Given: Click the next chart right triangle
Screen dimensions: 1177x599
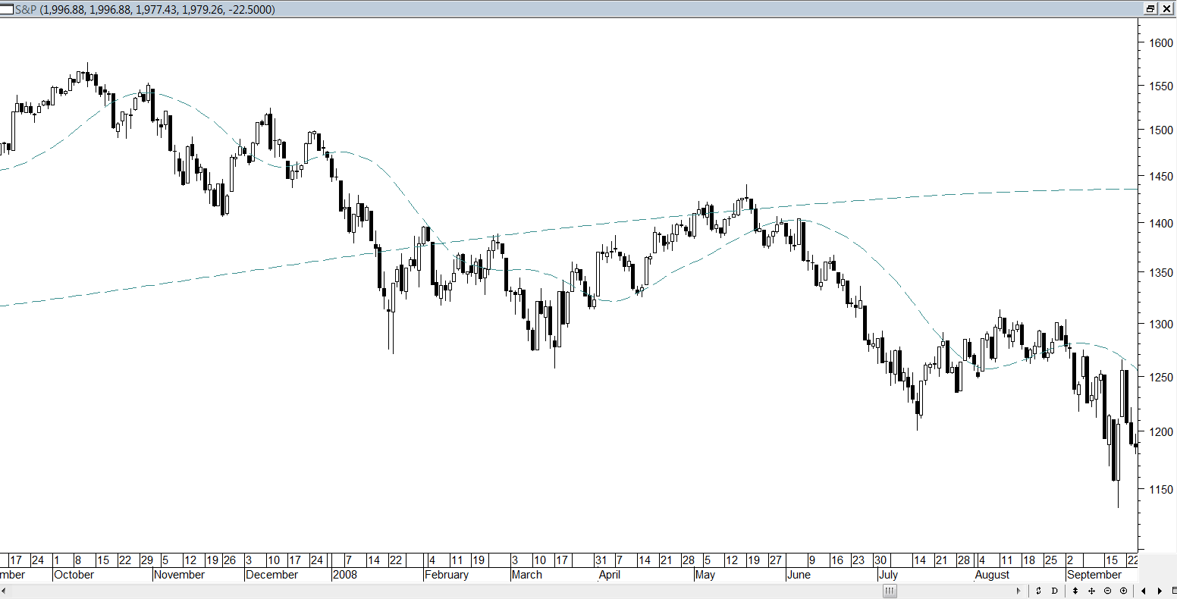Looking at the screenshot, I should pos(1160,591).
